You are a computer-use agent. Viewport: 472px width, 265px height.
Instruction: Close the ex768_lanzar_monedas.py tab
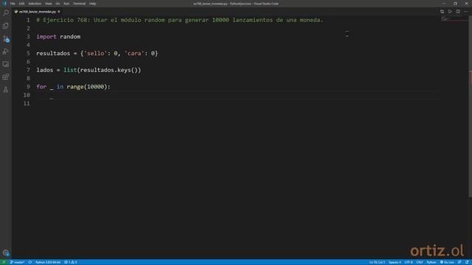pyautogui.click(x=59, y=12)
